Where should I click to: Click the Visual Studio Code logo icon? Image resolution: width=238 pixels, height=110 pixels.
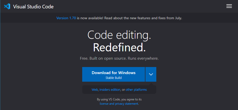pos(7,6)
